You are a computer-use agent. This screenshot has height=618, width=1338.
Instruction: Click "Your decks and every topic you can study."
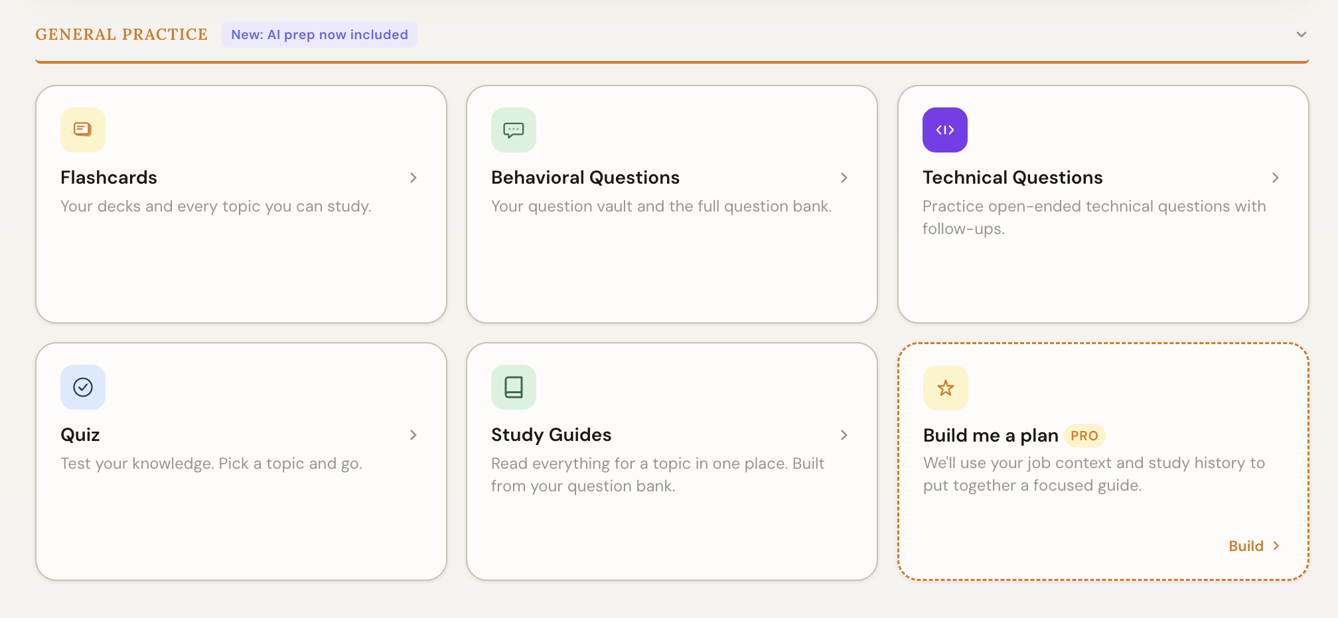tap(216, 206)
